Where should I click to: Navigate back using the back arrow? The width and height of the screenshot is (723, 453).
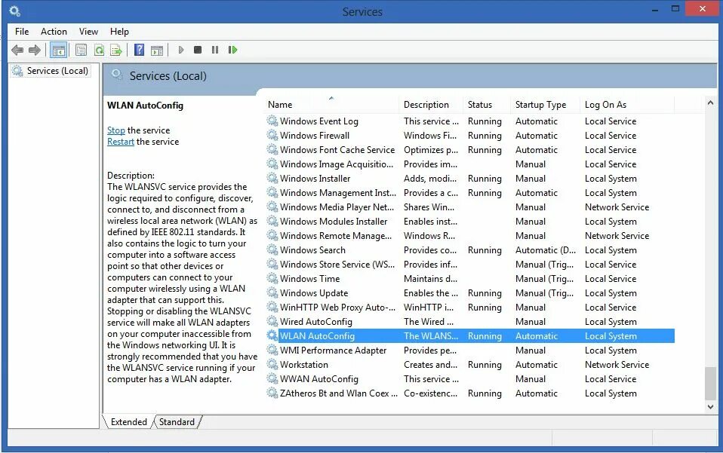coord(17,49)
